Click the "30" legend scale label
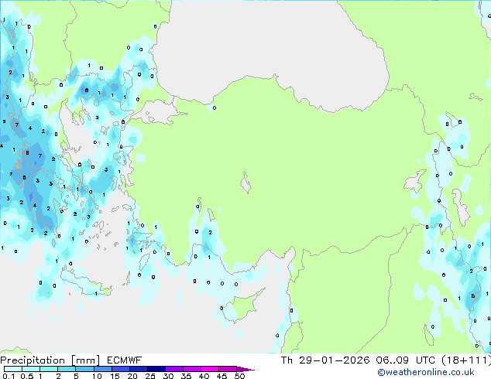 pyautogui.click(x=168, y=376)
